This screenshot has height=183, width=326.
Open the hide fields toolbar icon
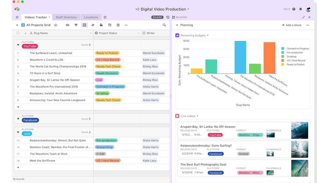[67, 25]
